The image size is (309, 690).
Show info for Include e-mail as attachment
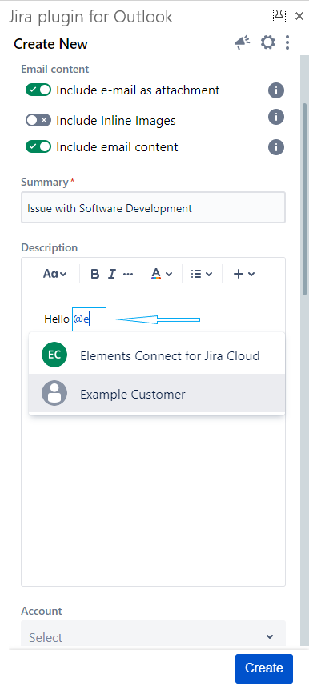[276, 90]
